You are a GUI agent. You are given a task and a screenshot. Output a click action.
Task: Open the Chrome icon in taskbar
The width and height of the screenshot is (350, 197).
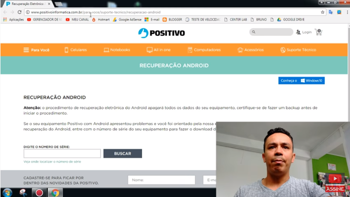55,193
